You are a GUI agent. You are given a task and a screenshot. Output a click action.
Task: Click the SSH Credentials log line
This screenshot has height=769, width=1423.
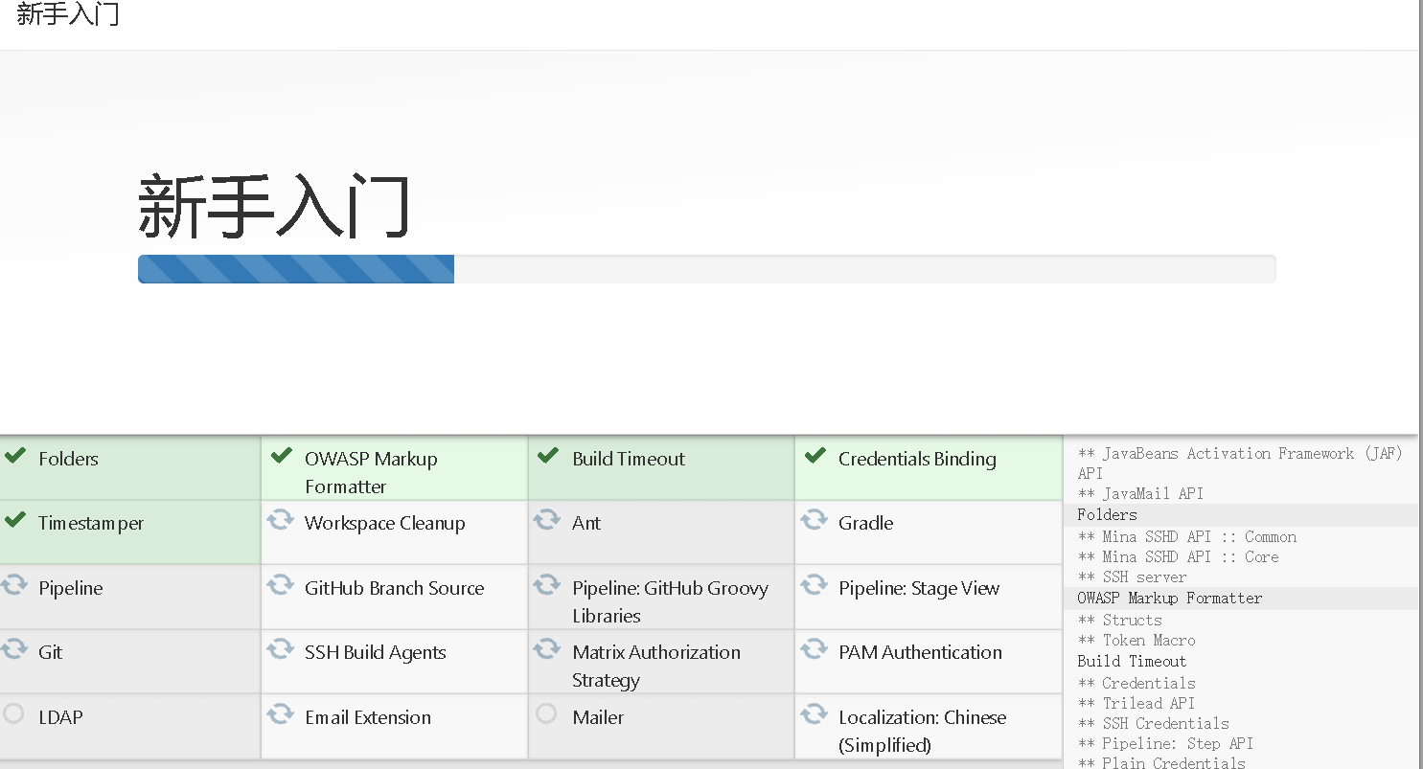[1153, 724]
